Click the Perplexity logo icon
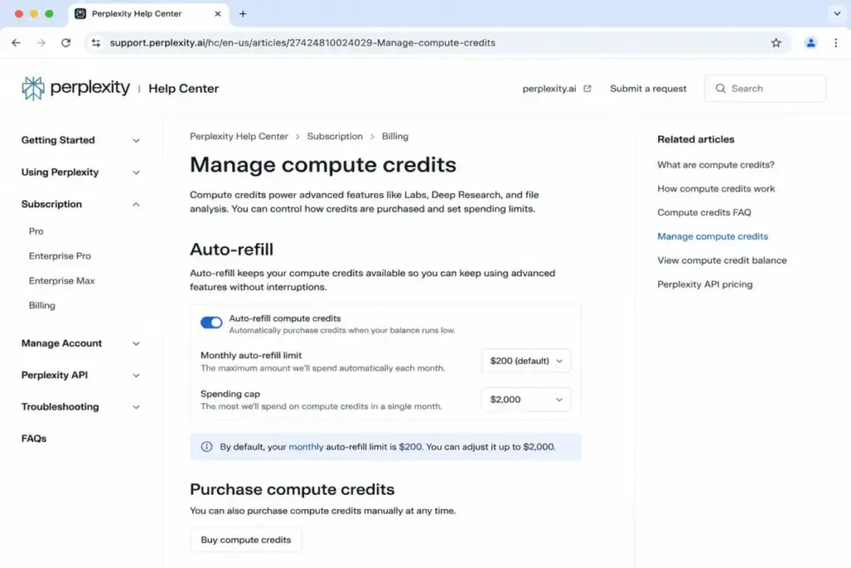 pyautogui.click(x=33, y=88)
